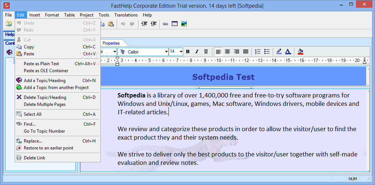Align text left

(x=218, y=51)
